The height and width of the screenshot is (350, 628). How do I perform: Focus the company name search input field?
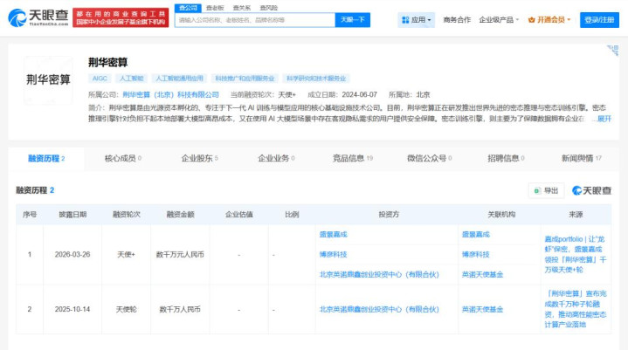[253, 19]
